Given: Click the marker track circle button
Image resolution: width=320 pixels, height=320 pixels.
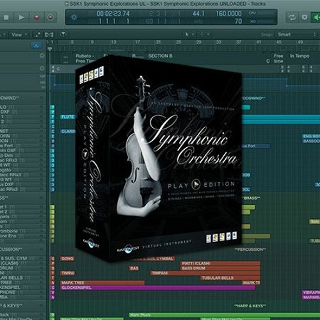Looking at the screenshot, I should click(42, 56).
